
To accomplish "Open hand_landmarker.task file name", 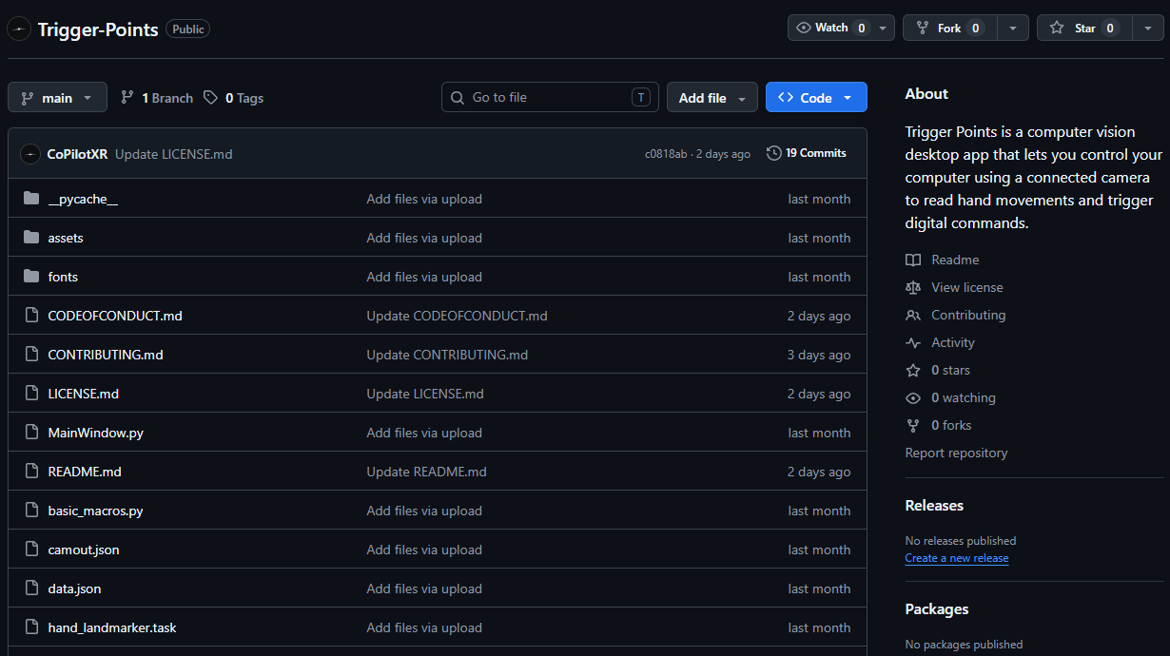I will pyautogui.click(x=112, y=627).
